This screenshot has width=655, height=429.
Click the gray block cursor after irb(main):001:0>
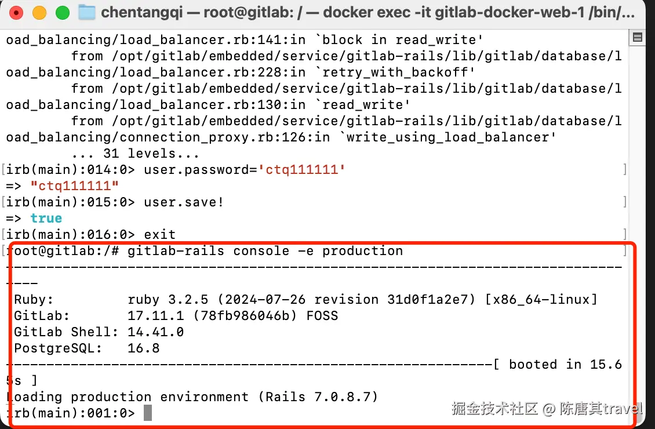pyautogui.click(x=148, y=413)
